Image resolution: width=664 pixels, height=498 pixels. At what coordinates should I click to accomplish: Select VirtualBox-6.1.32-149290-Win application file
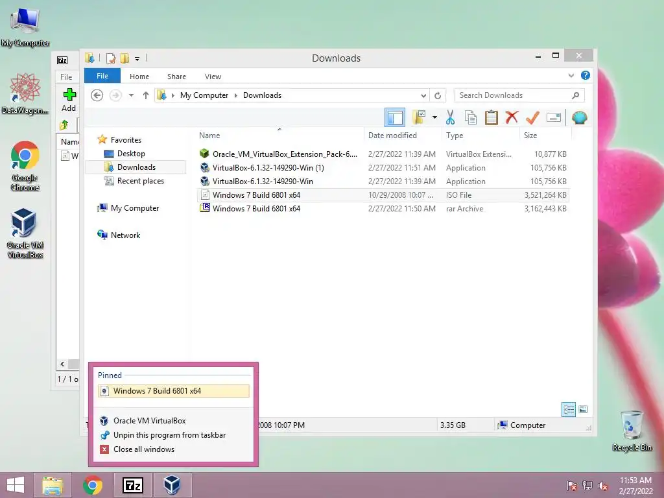click(x=383, y=182)
